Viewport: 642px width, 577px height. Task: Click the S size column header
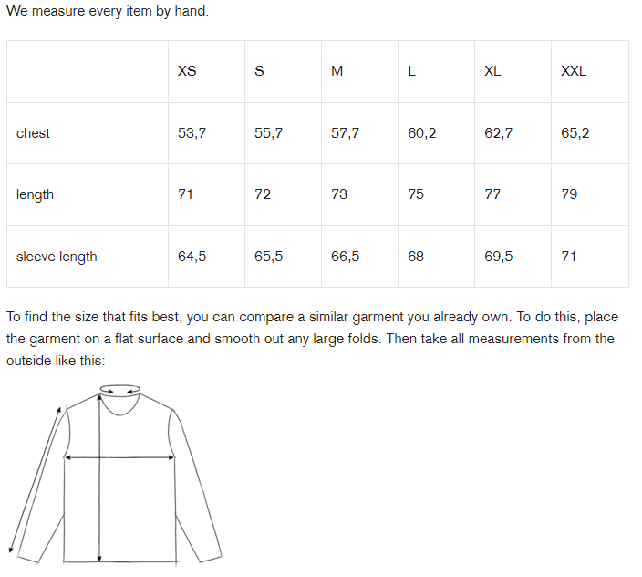pyautogui.click(x=259, y=71)
